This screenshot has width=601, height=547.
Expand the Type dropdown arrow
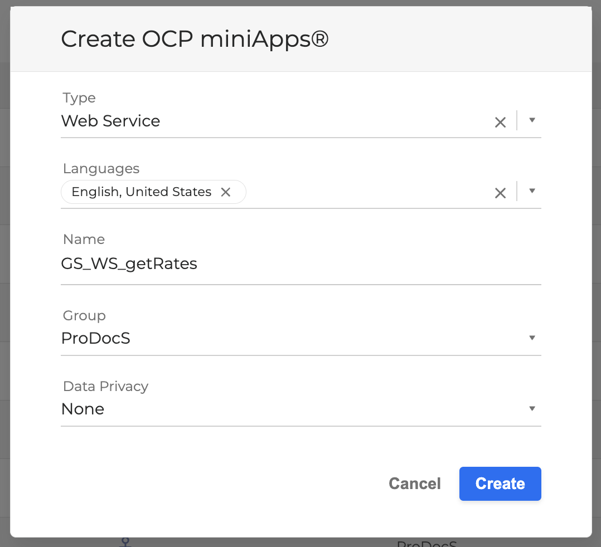pyautogui.click(x=532, y=120)
